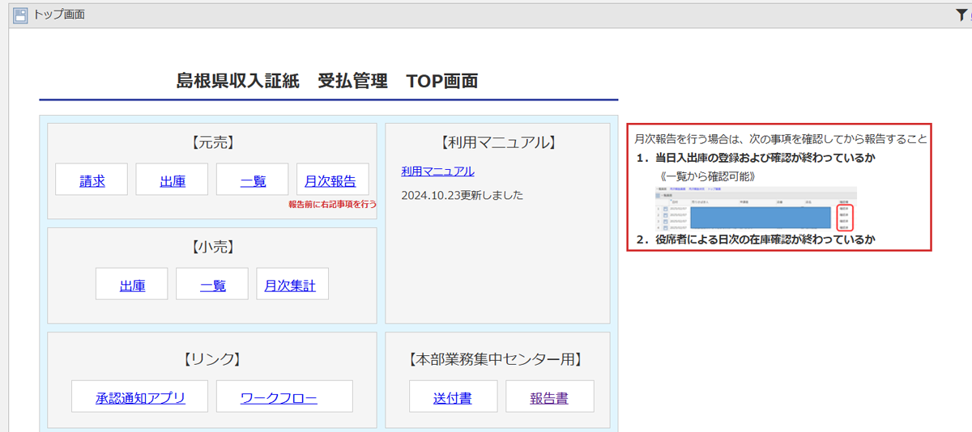Click the 一覧 screenshot thumbnail in the notice

(x=755, y=209)
